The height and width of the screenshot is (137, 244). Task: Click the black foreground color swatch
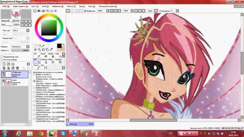click(x=59, y=46)
